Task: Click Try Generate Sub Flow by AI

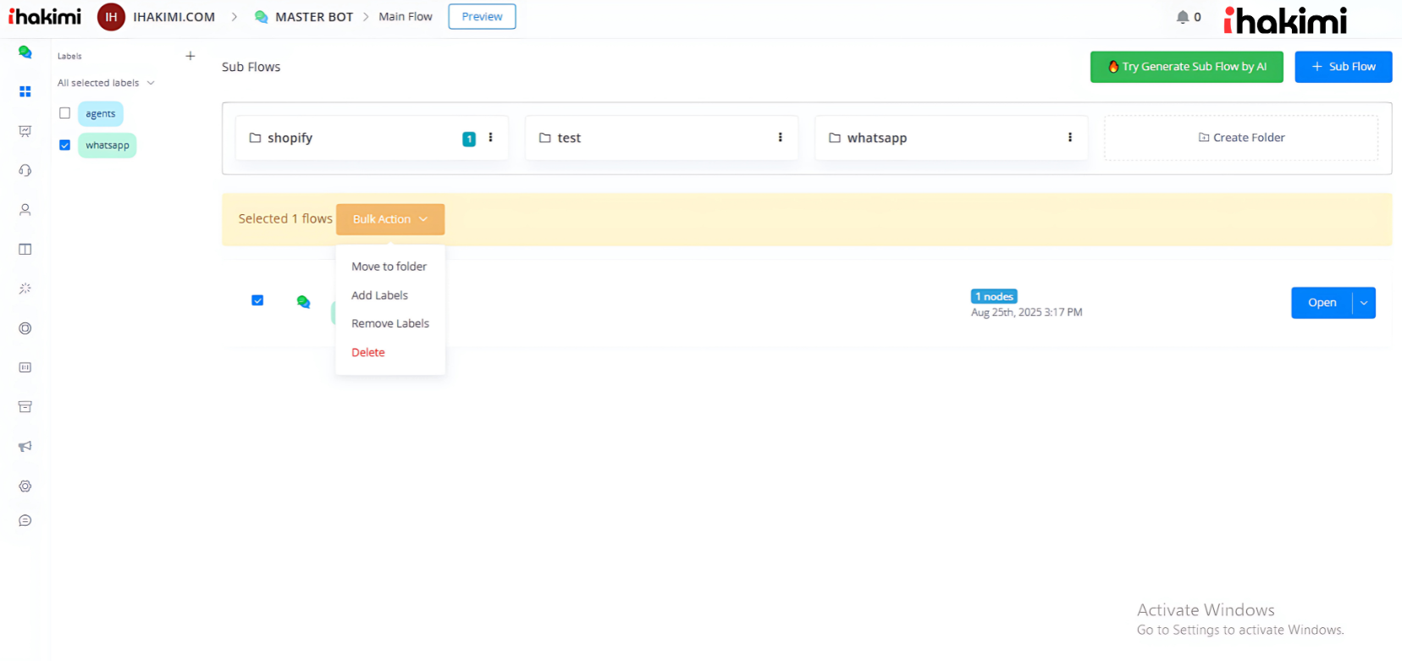Action: [x=1186, y=67]
